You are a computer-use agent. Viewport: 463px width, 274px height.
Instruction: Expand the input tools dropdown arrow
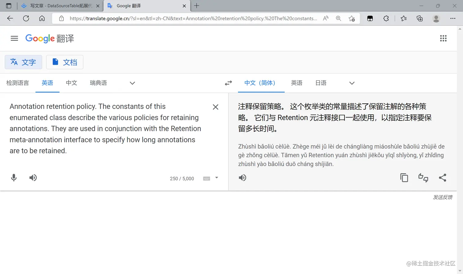216,178
